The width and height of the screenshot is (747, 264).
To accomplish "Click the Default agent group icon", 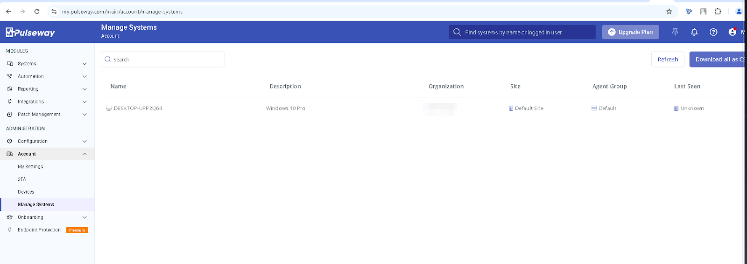I will pos(594,108).
